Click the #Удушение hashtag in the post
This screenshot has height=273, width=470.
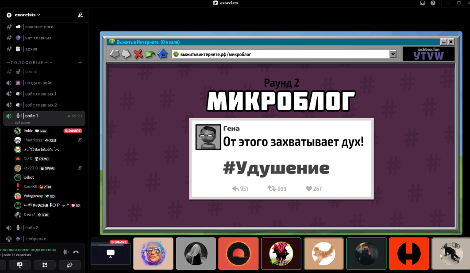click(x=276, y=168)
